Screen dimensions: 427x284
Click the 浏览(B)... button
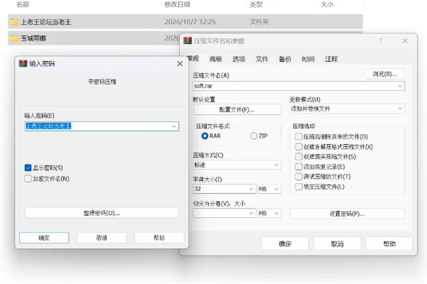click(385, 74)
